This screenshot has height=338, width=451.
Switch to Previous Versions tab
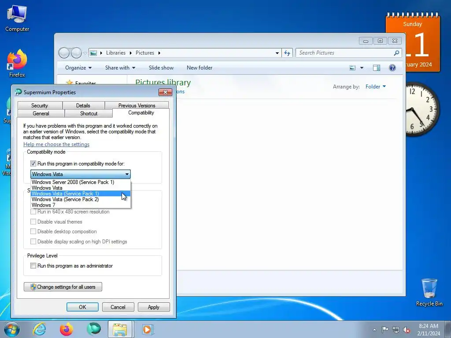click(x=137, y=106)
